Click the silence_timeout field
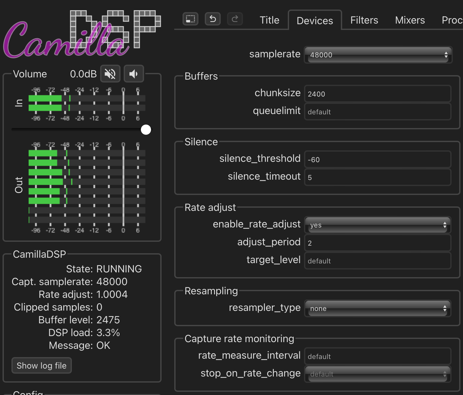 [378, 177]
